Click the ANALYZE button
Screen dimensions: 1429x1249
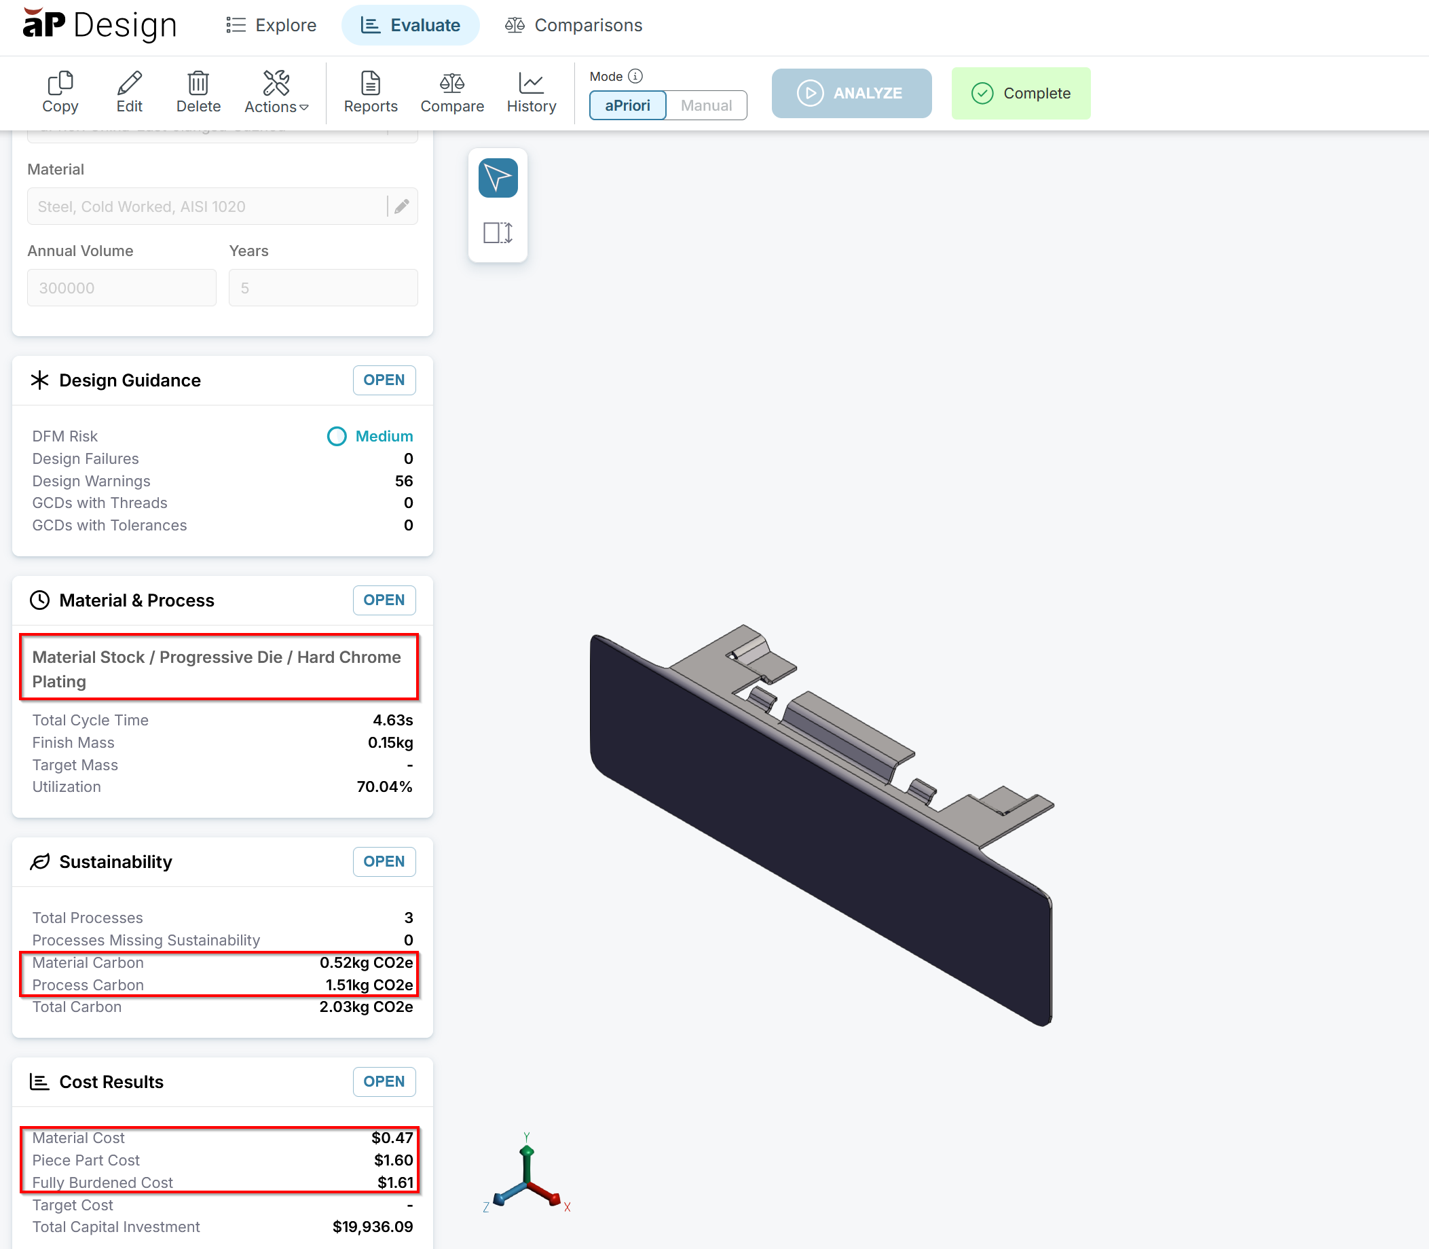(x=851, y=92)
